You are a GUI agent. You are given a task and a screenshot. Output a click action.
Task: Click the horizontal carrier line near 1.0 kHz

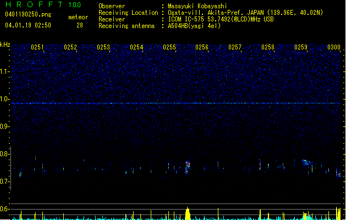click(175, 103)
